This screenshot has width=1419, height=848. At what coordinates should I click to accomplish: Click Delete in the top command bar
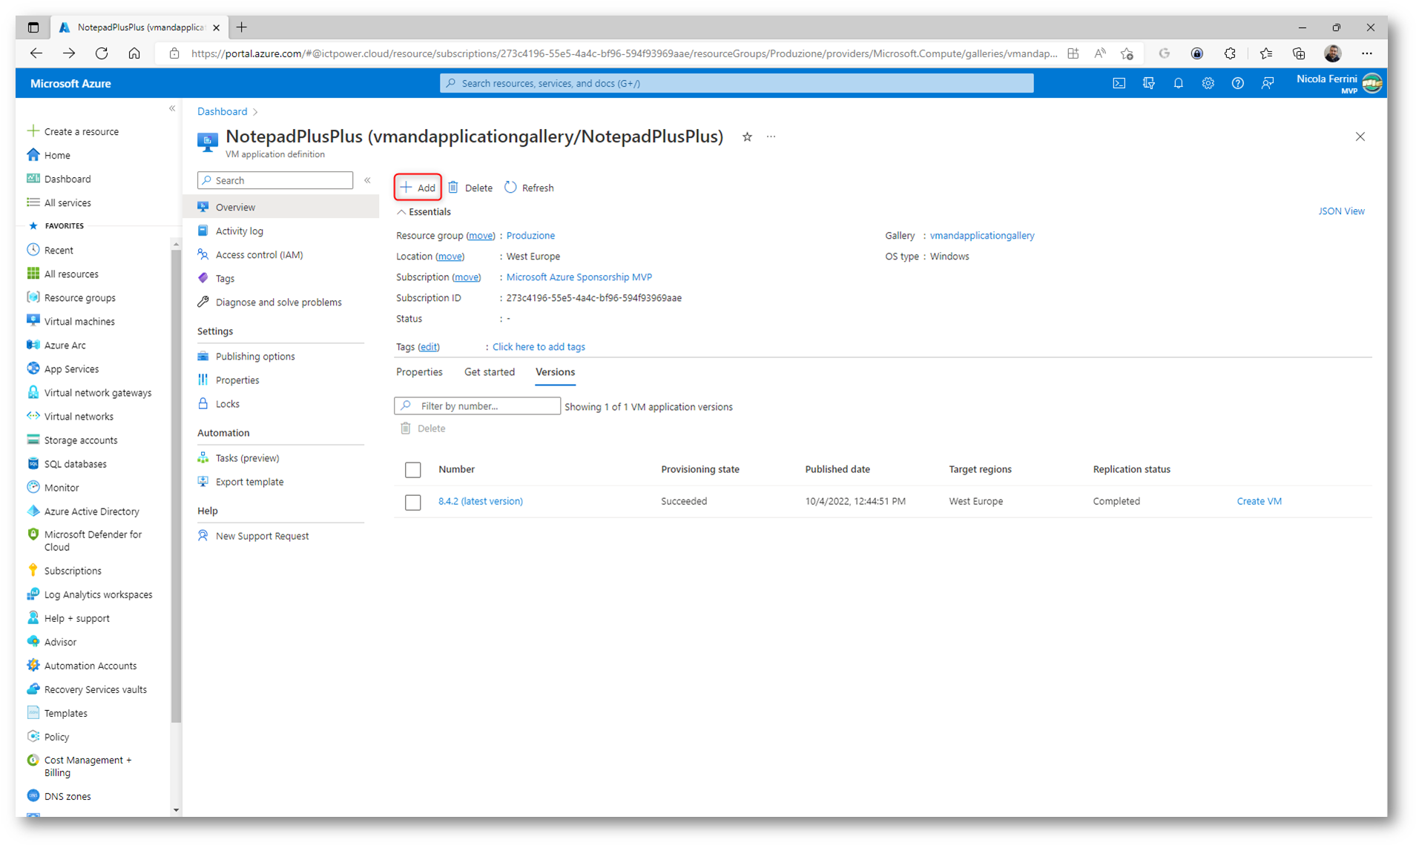(470, 188)
